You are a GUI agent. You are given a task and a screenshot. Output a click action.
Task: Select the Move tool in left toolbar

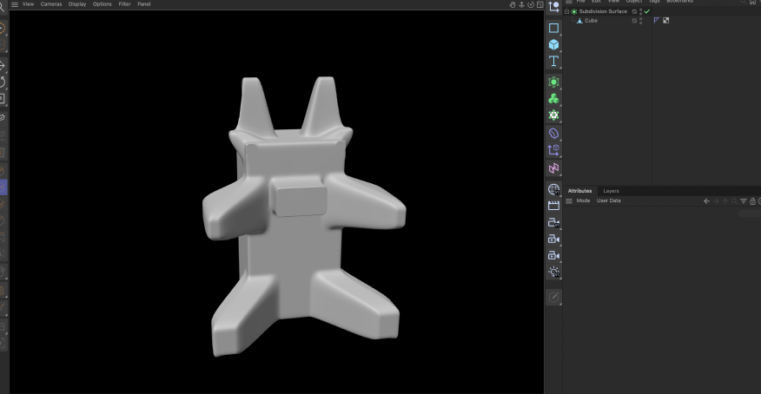click(3, 65)
